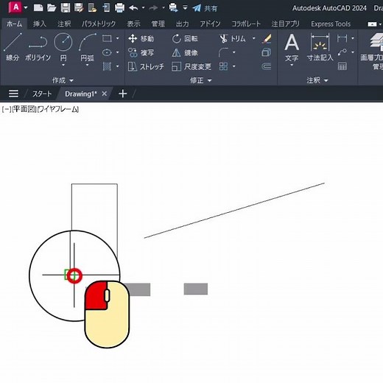Add a new drawing tab with plus
Viewport: 383px width, 383px height.
tap(122, 94)
